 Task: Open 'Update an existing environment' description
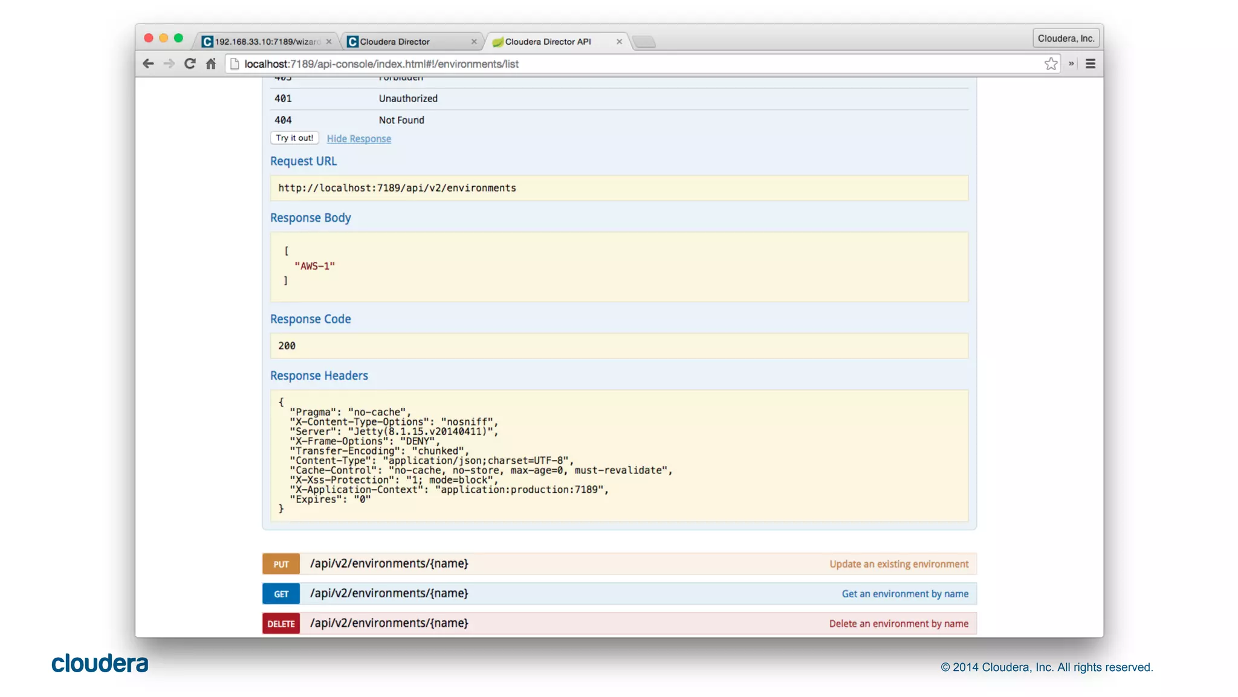tap(899, 564)
